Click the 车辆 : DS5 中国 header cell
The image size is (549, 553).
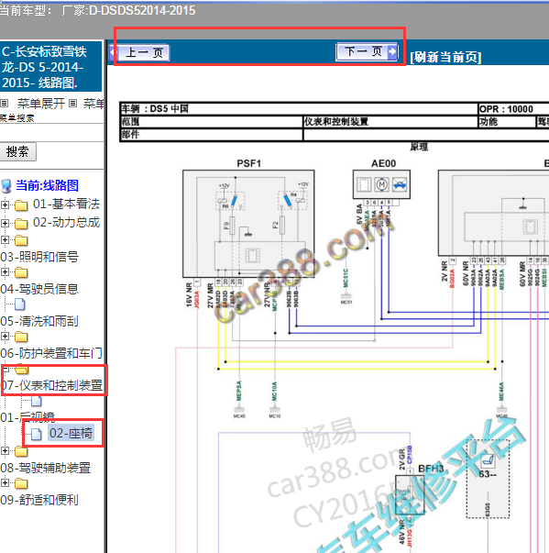click(299, 108)
